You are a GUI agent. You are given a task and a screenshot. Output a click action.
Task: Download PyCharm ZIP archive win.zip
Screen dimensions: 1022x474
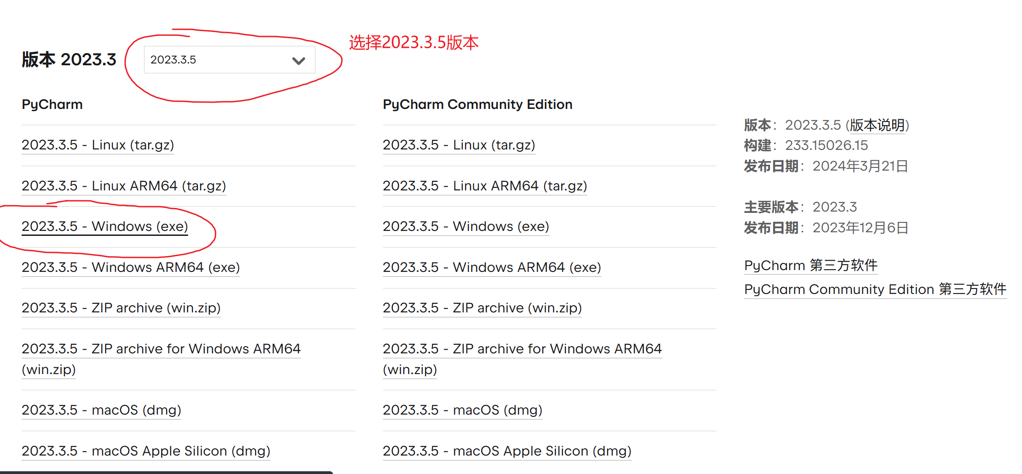click(x=121, y=308)
